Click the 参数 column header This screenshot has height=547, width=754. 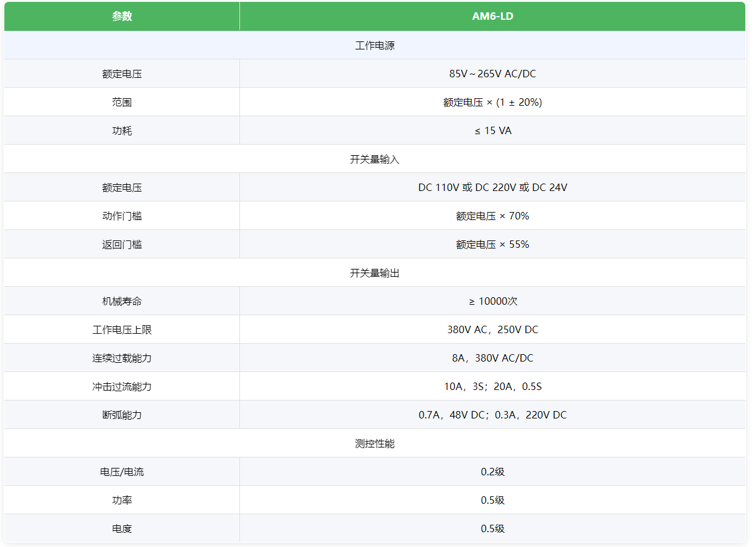pos(122,17)
